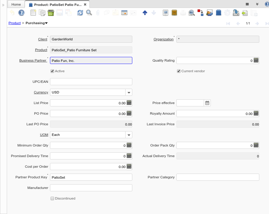The height and width of the screenshot is (214, 269).
Task: Open the Archive cabinet icon
Action: [x=174, y=13]
